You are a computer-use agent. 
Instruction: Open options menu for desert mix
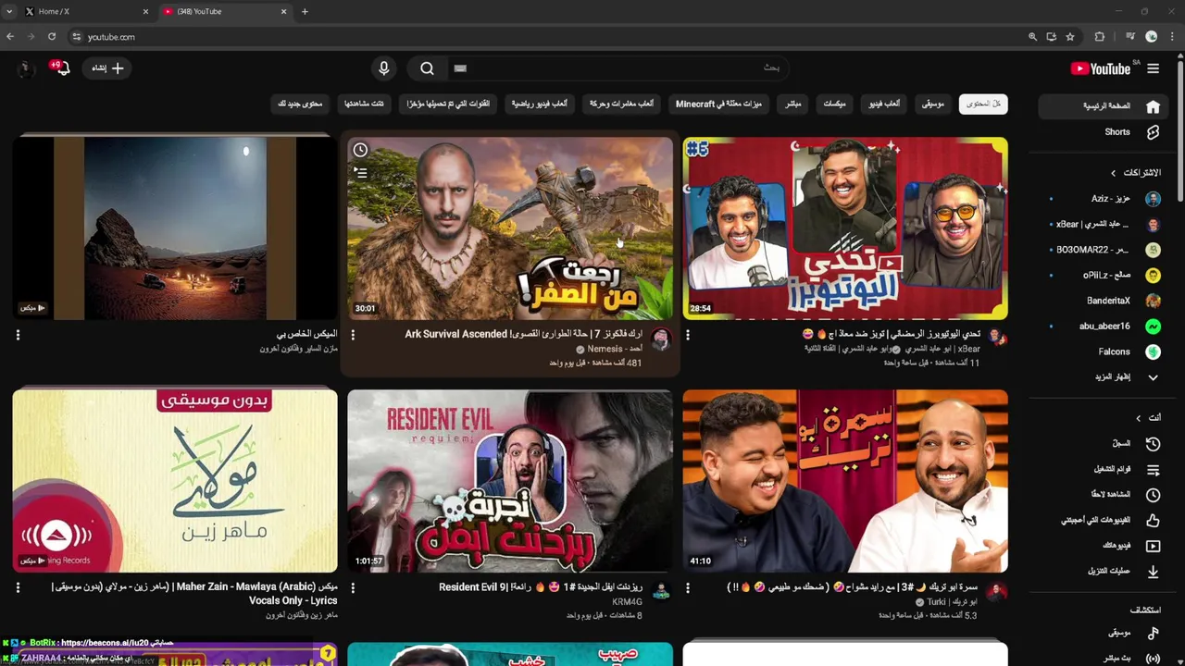pos(18,335)
